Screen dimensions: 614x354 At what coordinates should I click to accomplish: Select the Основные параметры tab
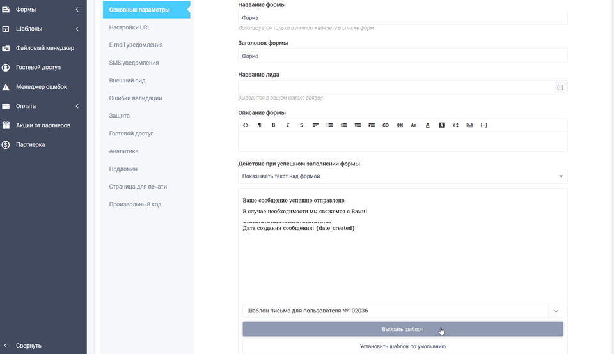(x=146, y=10)
